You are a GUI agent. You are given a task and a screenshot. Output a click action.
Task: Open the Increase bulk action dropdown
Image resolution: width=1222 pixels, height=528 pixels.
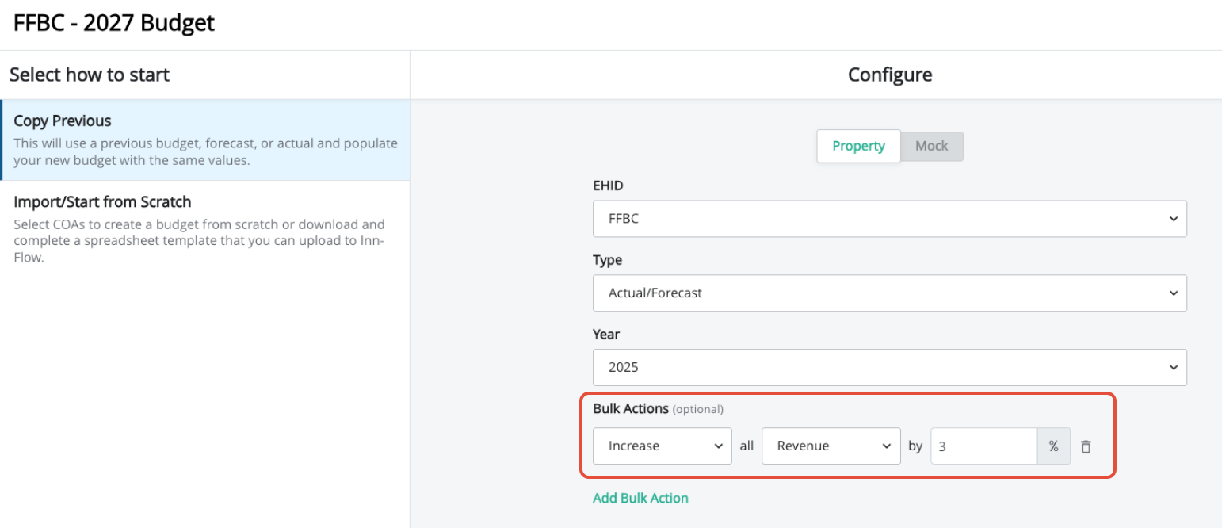662,446
